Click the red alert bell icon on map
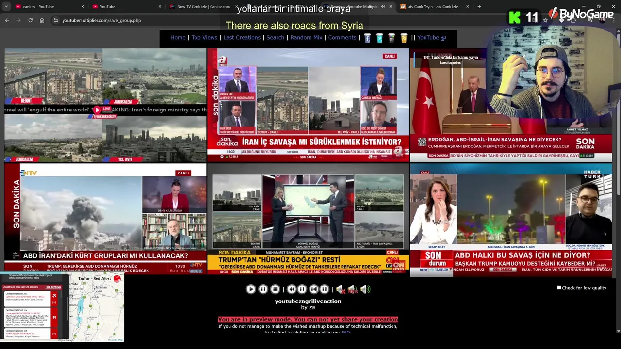 pyautogui.click(x=117, y=278)
